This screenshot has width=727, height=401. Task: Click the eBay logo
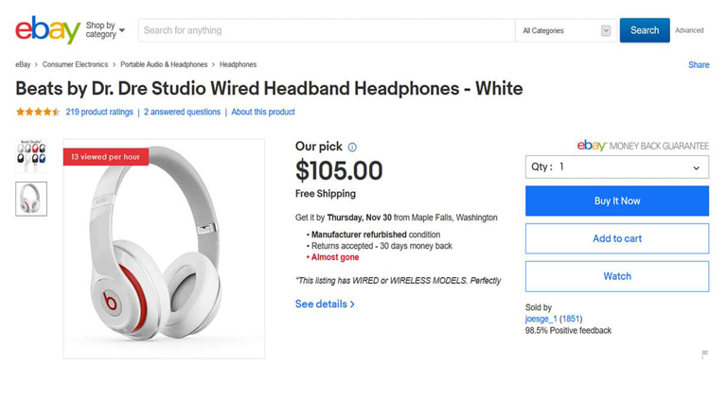tap(47, 30)
